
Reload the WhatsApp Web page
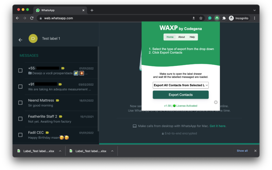[32, 18]
